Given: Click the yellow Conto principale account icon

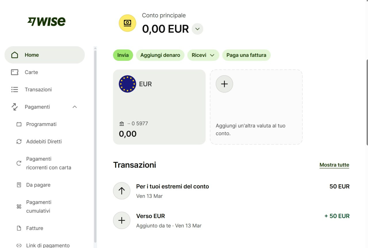Looking at the screenshot, I should [x=127, y=23].
